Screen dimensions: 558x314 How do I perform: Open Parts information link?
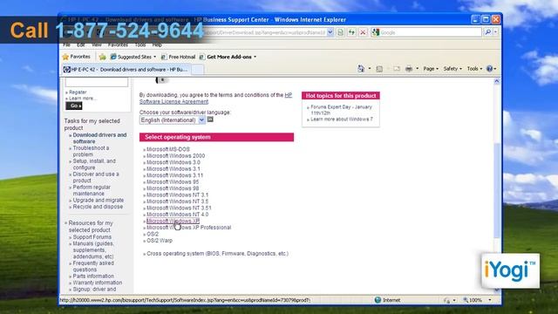coord(93,276)
